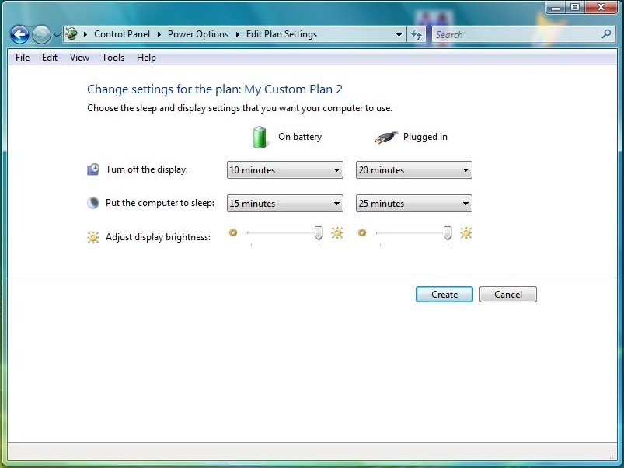Open sleep dropdown showing 15 minutes
The width and height of the screenshot is (624, 468).
(x=285, y=204)
